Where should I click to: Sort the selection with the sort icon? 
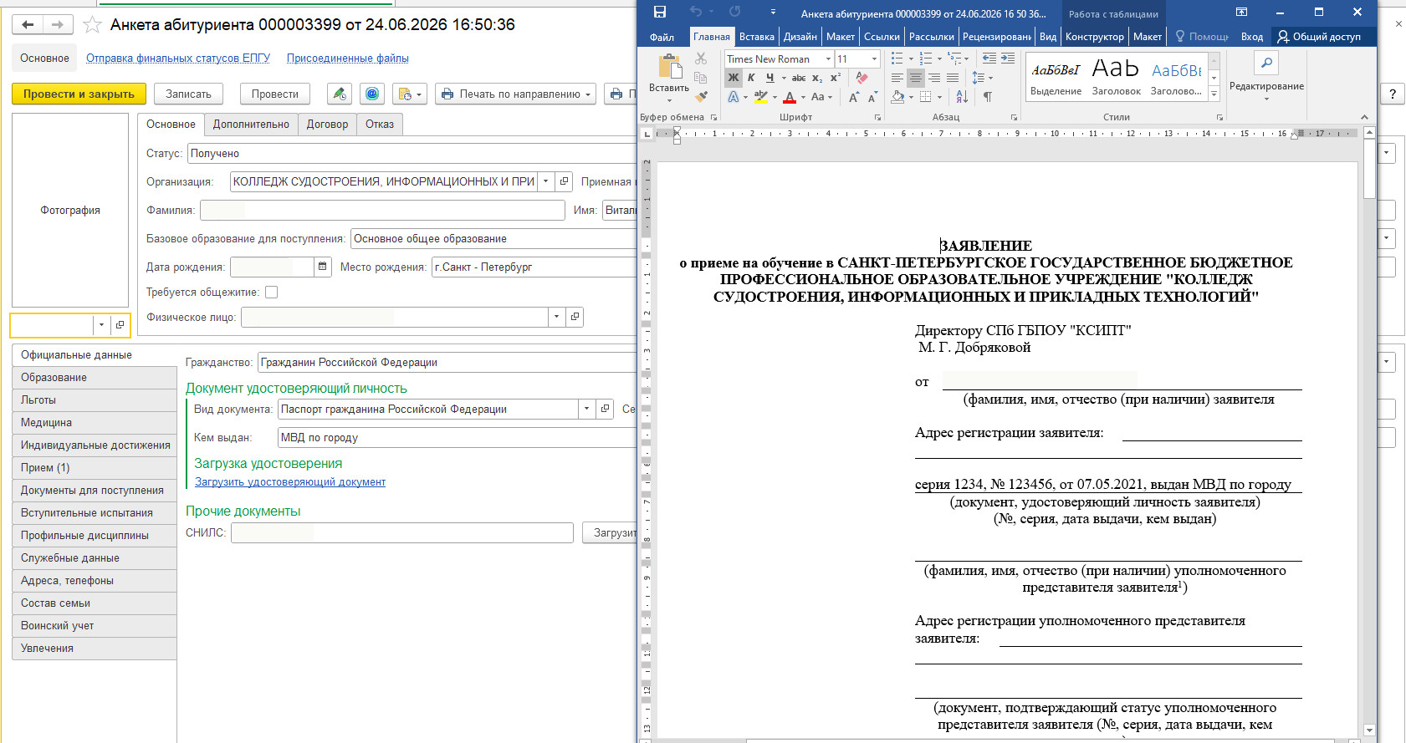click(x=962, y=97)
